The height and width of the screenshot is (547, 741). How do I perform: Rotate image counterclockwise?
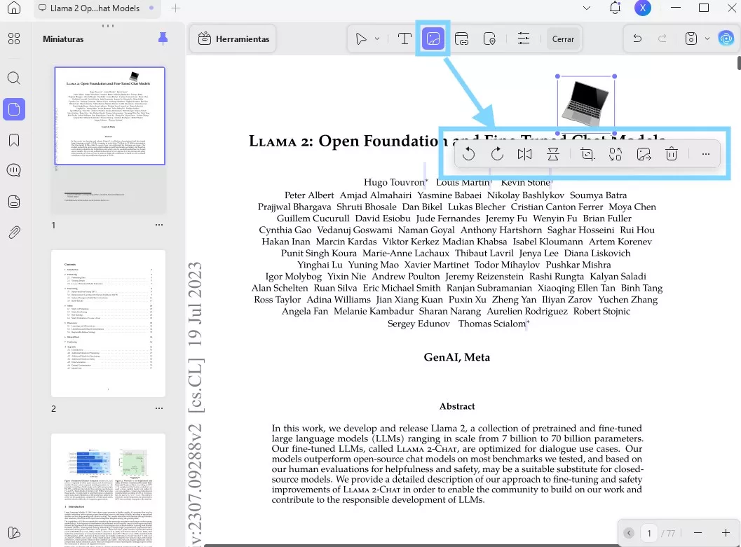coord(468,154)
